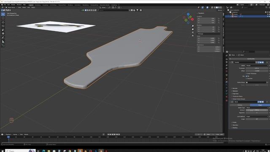Switch to the Shading workspace tab
Image resolution: width=270 pixels, height=152 pixels.
(x=70, y=5)
